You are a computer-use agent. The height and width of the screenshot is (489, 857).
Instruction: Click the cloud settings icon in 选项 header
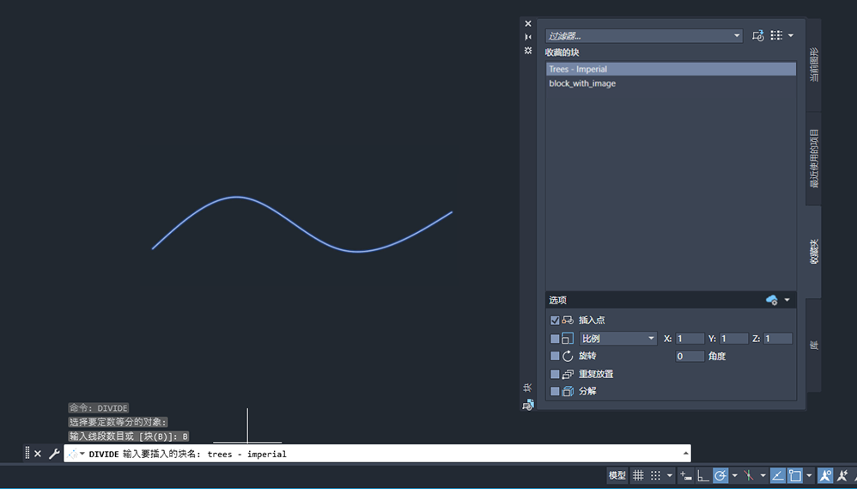point(772,300)
